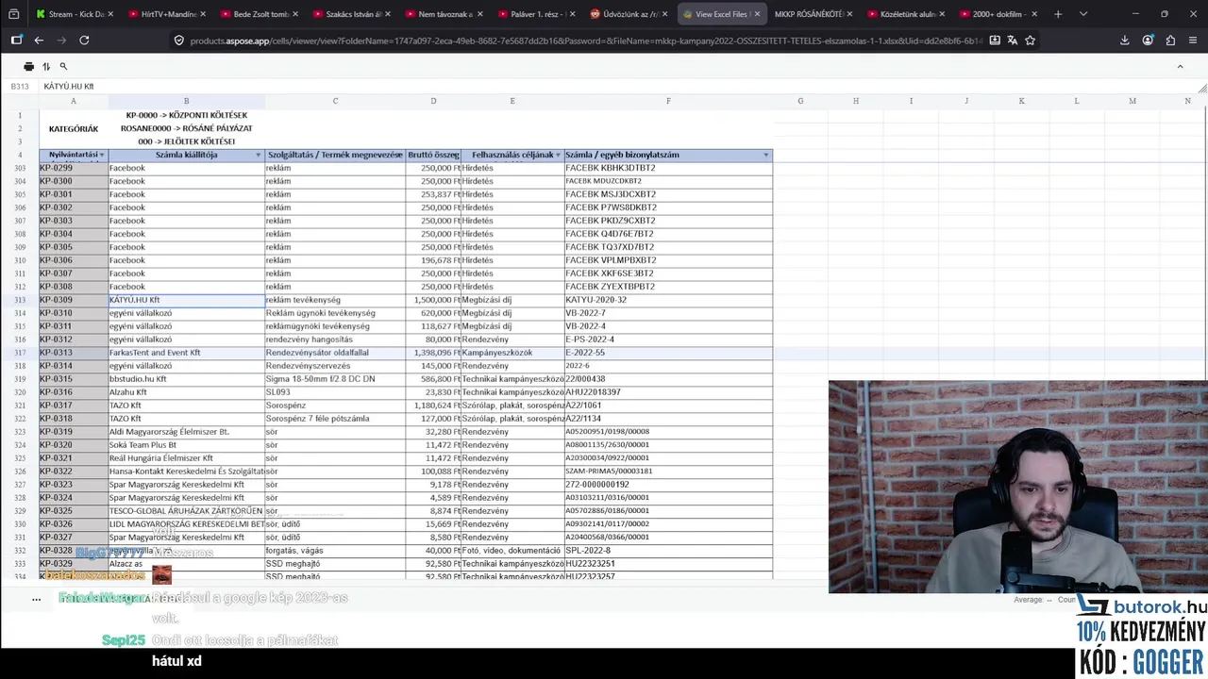Viewport: 1208px width, 679px height.
Task: Open the Szolgáltatás / Termék megnevezése filter dropdown
Action: [x=399, y=155]
